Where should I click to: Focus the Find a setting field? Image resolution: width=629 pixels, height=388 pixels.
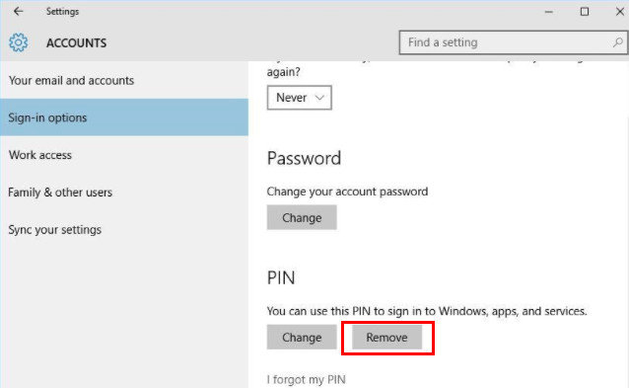pos(514,42)
